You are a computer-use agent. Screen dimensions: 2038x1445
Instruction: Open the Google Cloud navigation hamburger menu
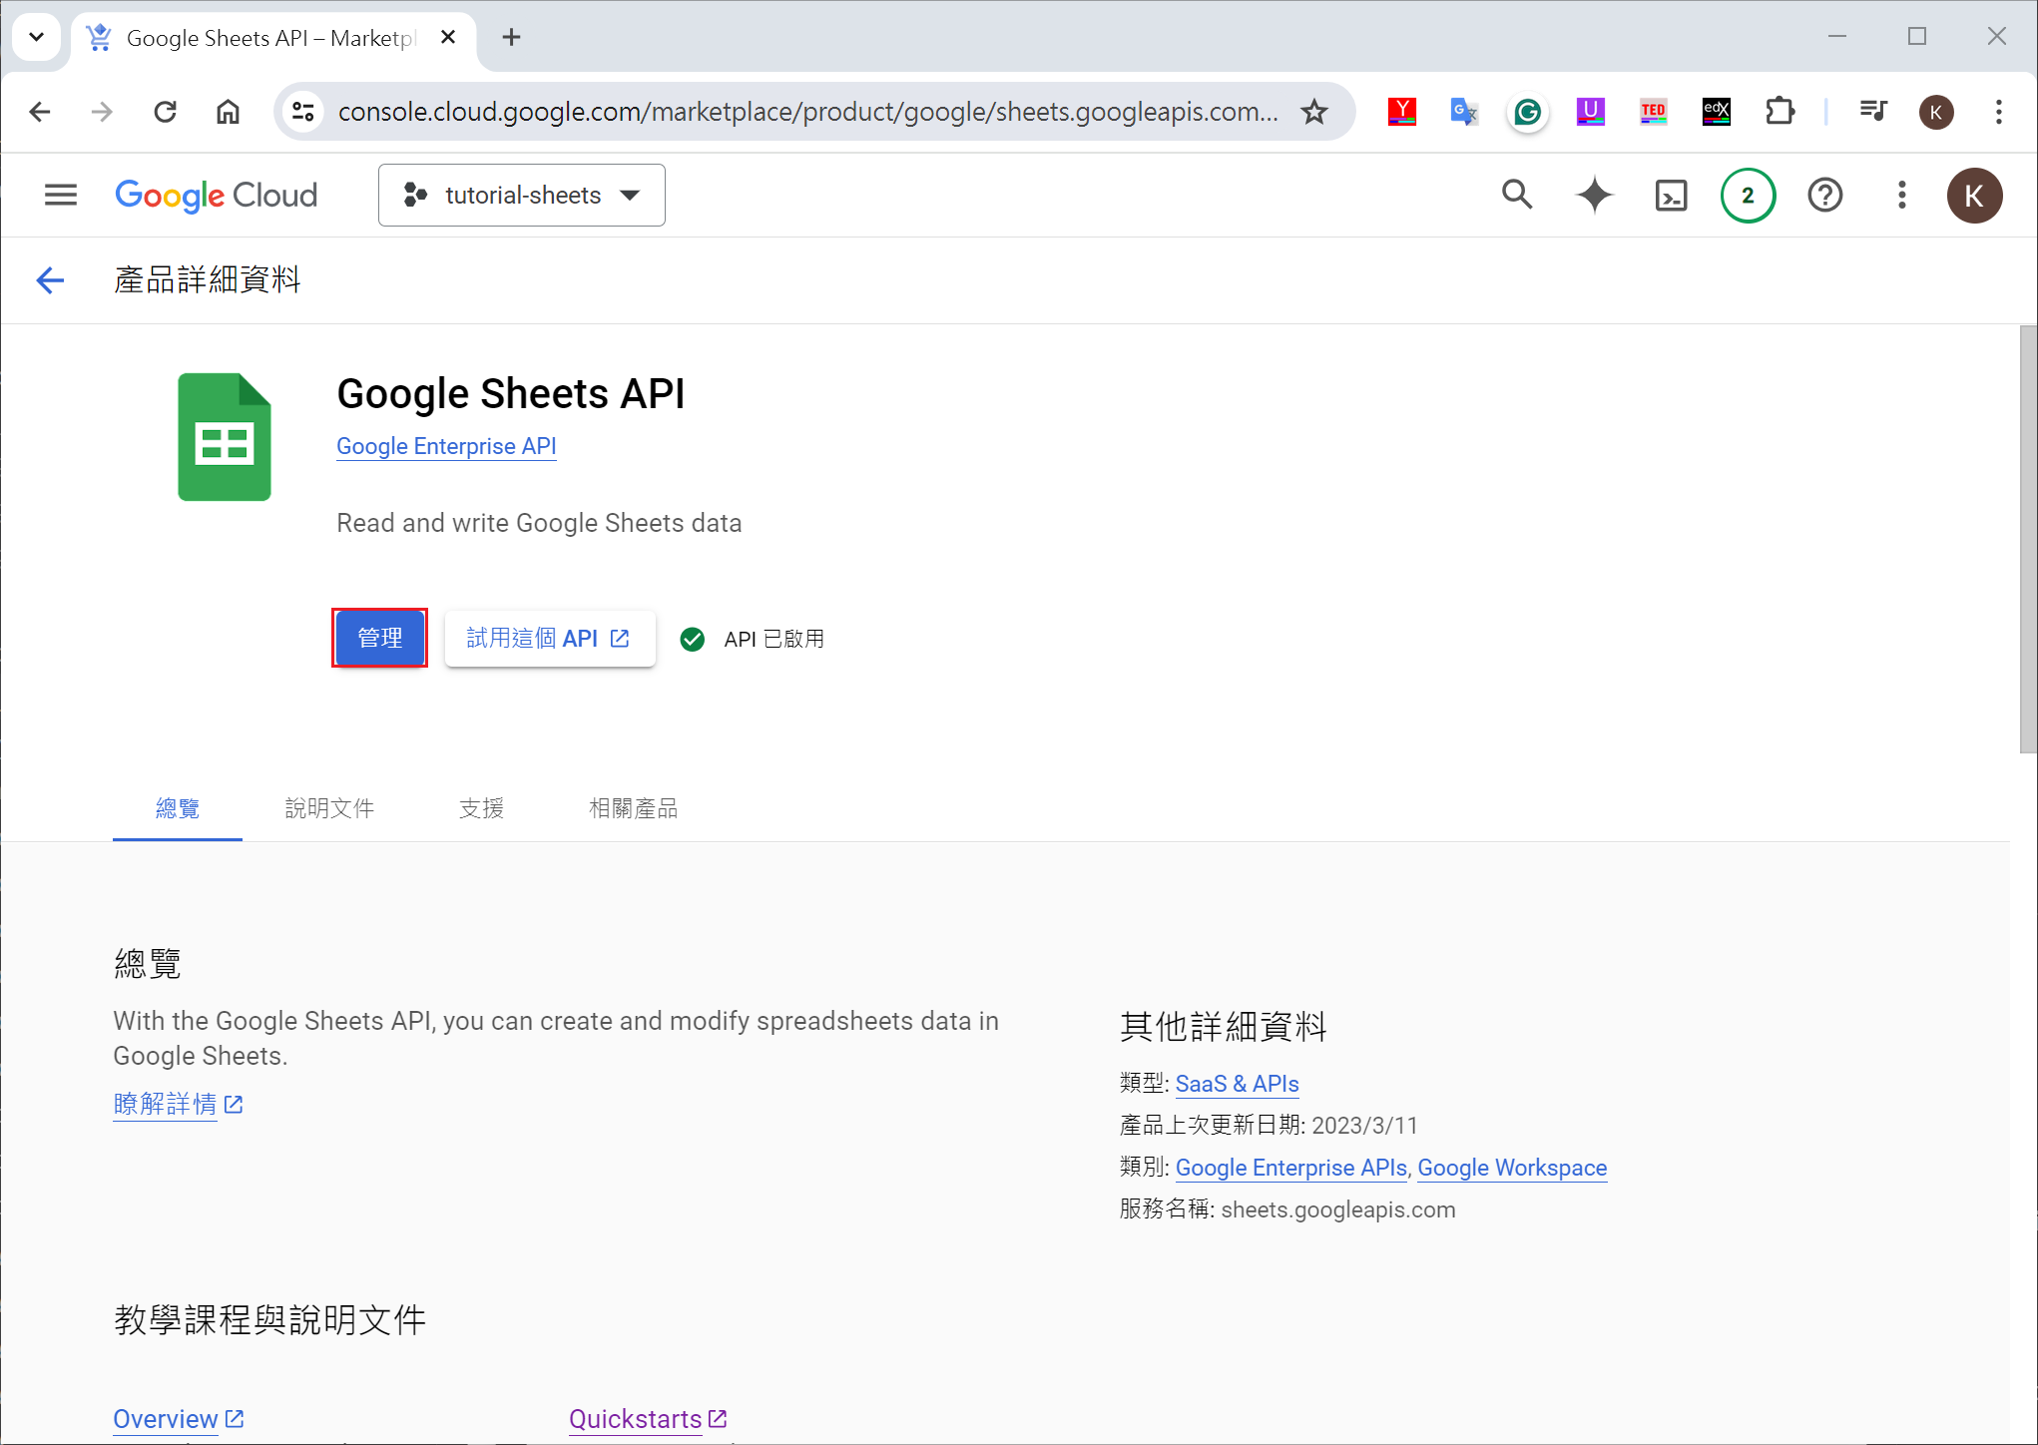coord(61,195)
